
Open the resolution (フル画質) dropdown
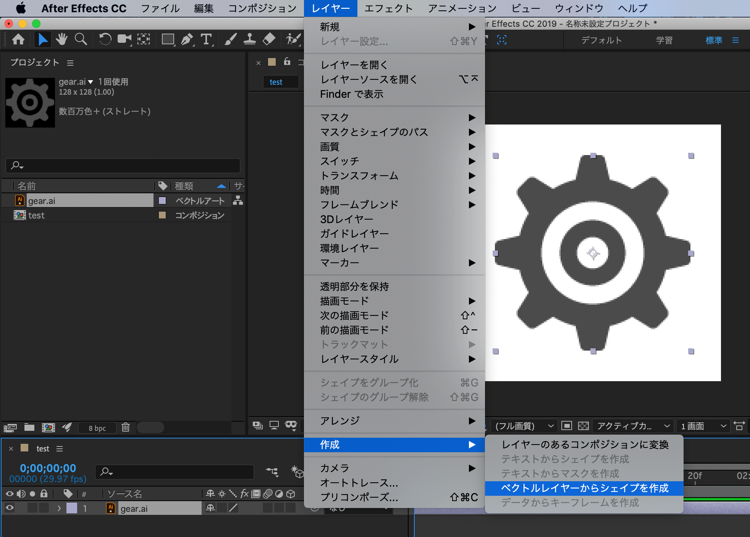[x=524, y=425]
